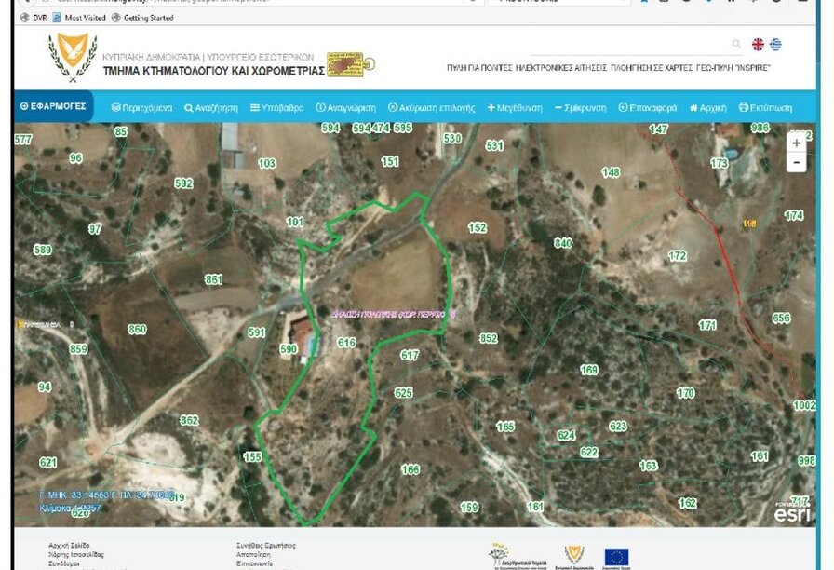Click parcel label 101 on map
The height and width of the screenshot is (570, 834).
295,222
